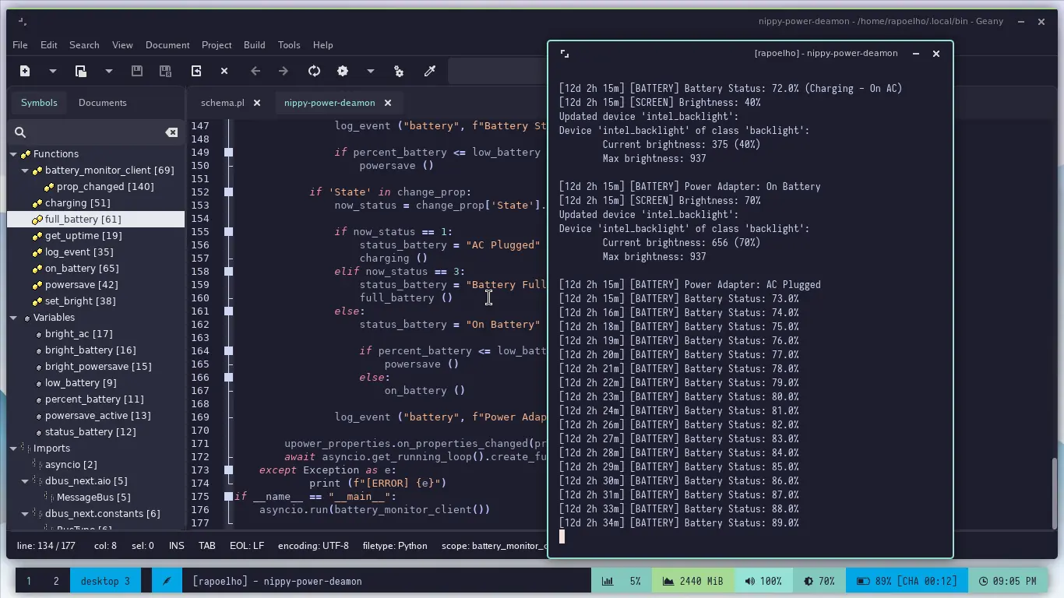The width and height of the screenshot is (1064, 598).
Task: Click the symbol filter search field
Action: click(95, 132)
